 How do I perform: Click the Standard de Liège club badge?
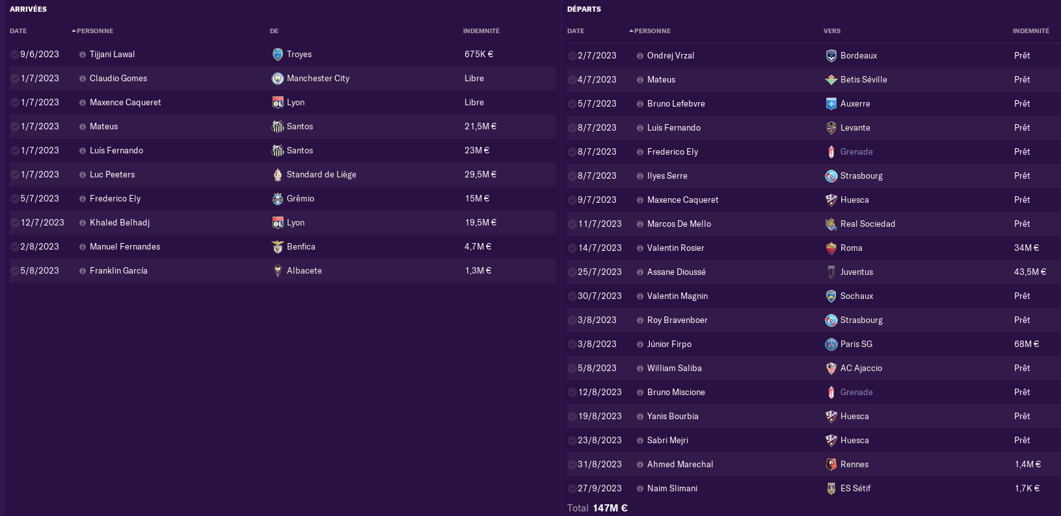click(278, 175)
